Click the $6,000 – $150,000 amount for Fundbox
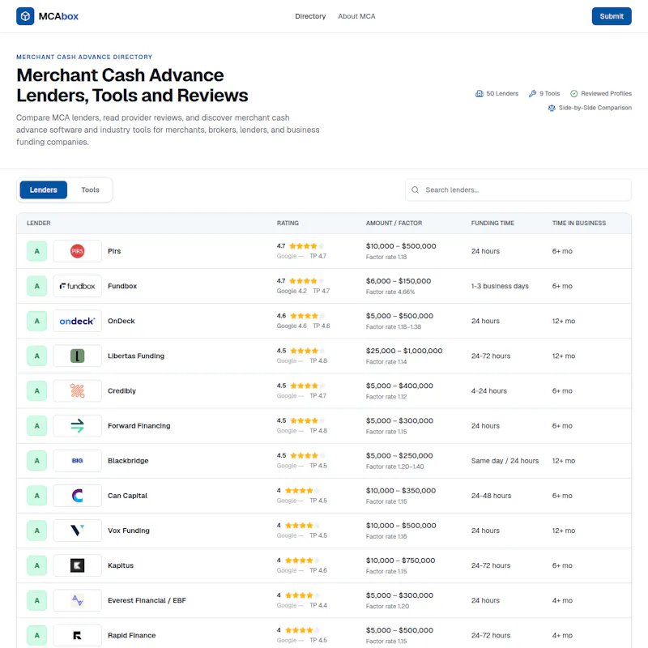This screenshot has height=648, width=648. pos(399,281)
